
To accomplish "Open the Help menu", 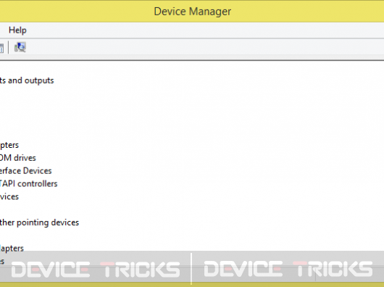I will (x=17, y=30).
